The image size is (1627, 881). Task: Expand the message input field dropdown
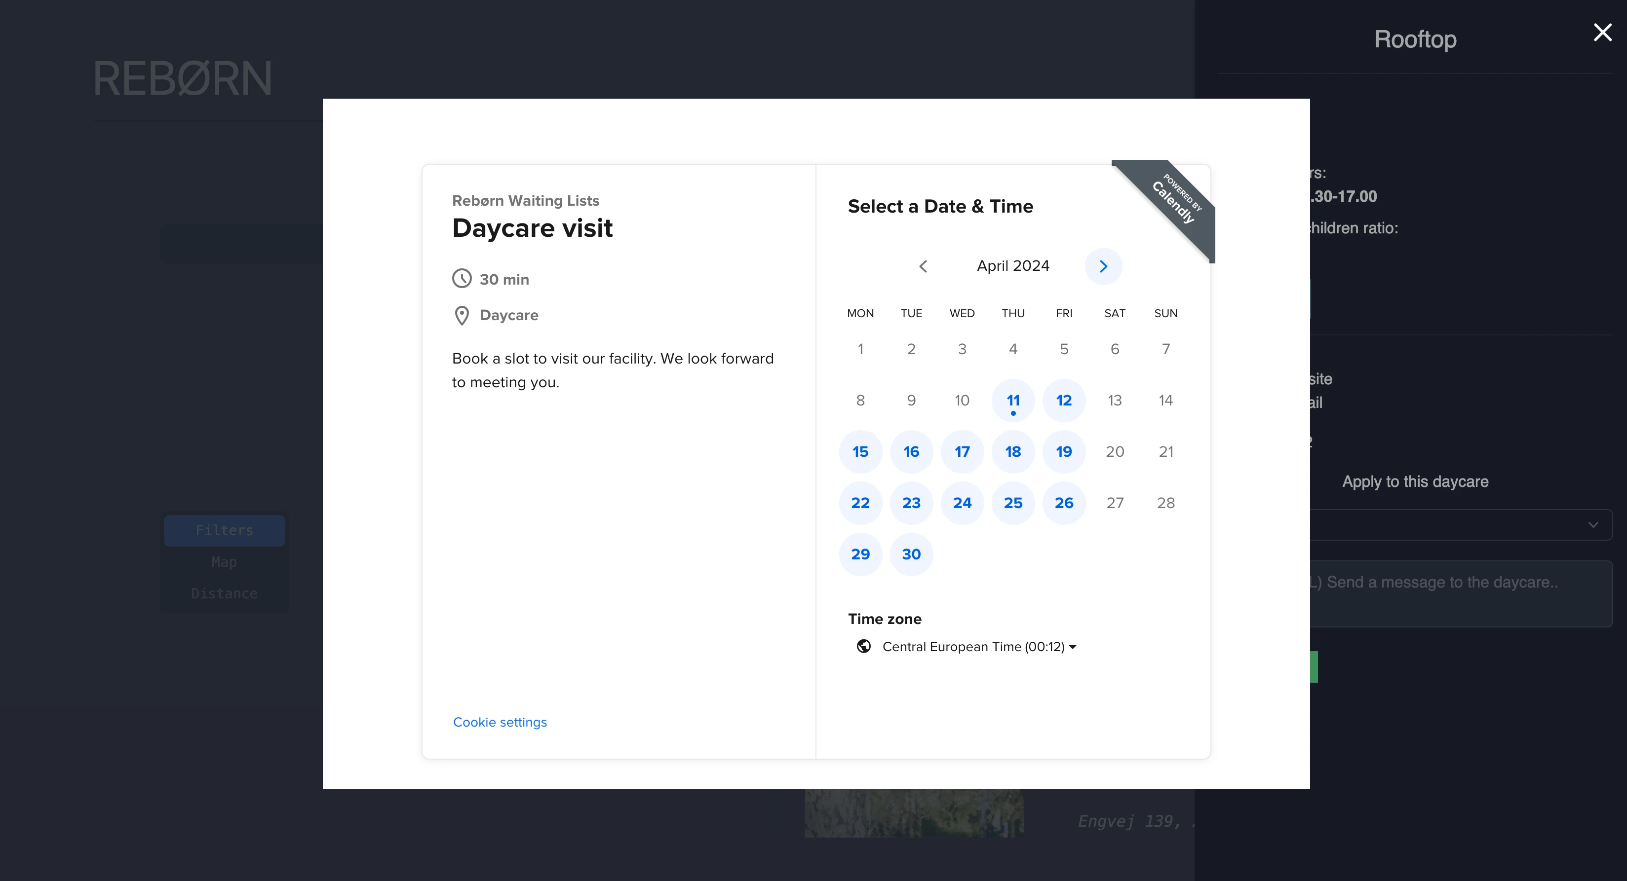pos(1593,524)
